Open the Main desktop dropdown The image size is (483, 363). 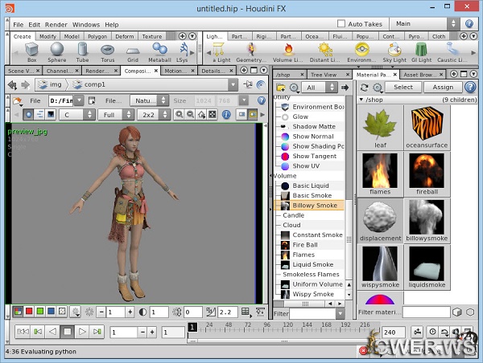coord(431,24)
